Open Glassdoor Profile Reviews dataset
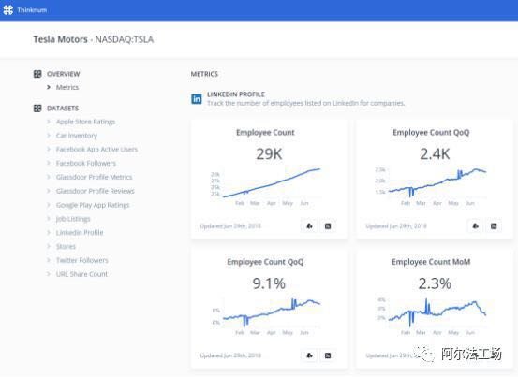518x377 pixels. (x=96, y=191)
